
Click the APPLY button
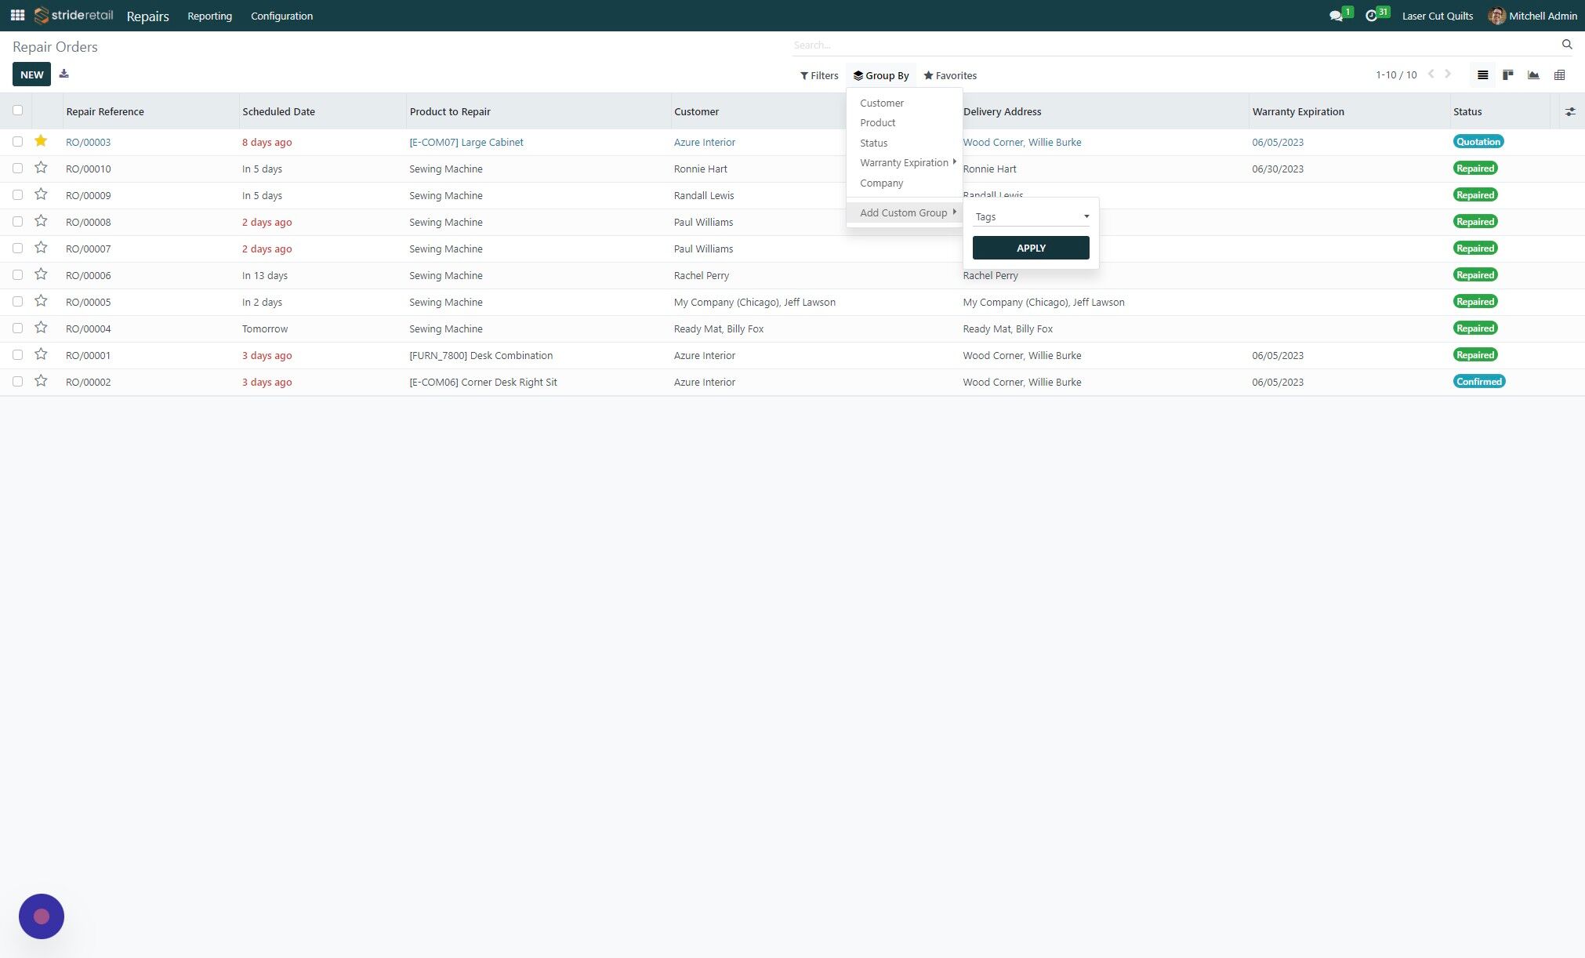[x=1031, y=248]
